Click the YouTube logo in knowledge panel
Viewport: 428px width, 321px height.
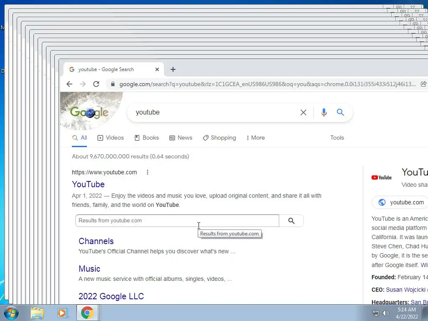pyautogui.click(x=382, y=177)
